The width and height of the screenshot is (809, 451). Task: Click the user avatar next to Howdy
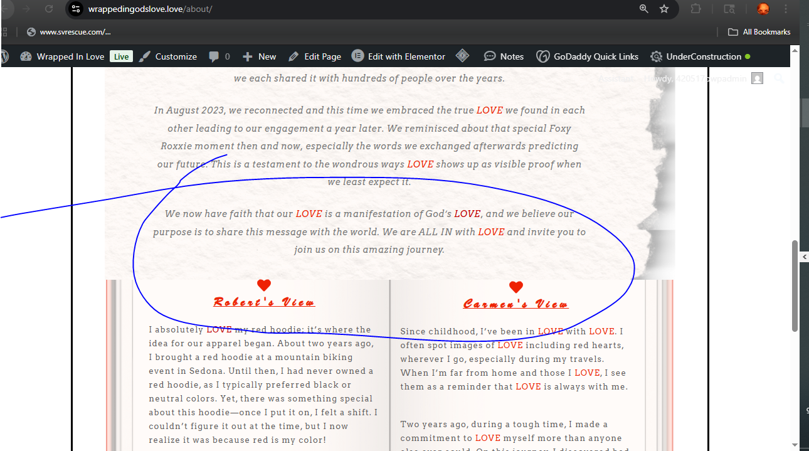[757, 78]
